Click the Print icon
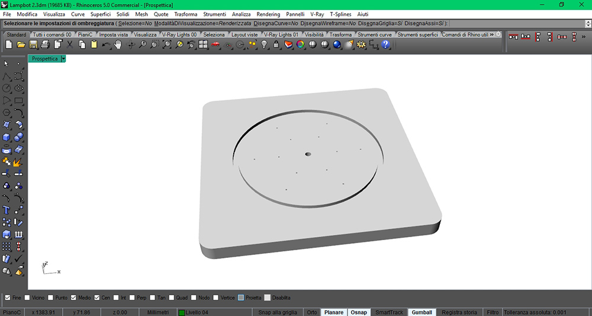This screenshot has width=592, height=316. (46, 44)
